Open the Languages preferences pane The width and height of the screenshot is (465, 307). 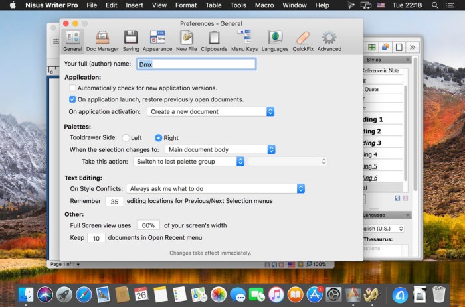(x=274, y=40)
